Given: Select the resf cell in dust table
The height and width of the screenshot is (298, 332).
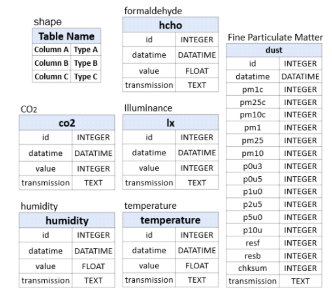Looking at the screenshot, I should point(252,243).
